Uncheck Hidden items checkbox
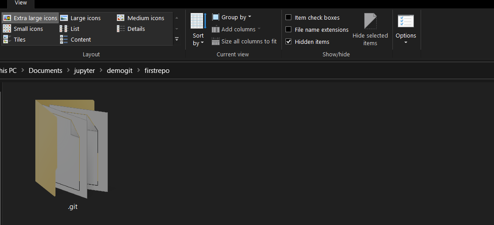 click(x=289, y=42)
